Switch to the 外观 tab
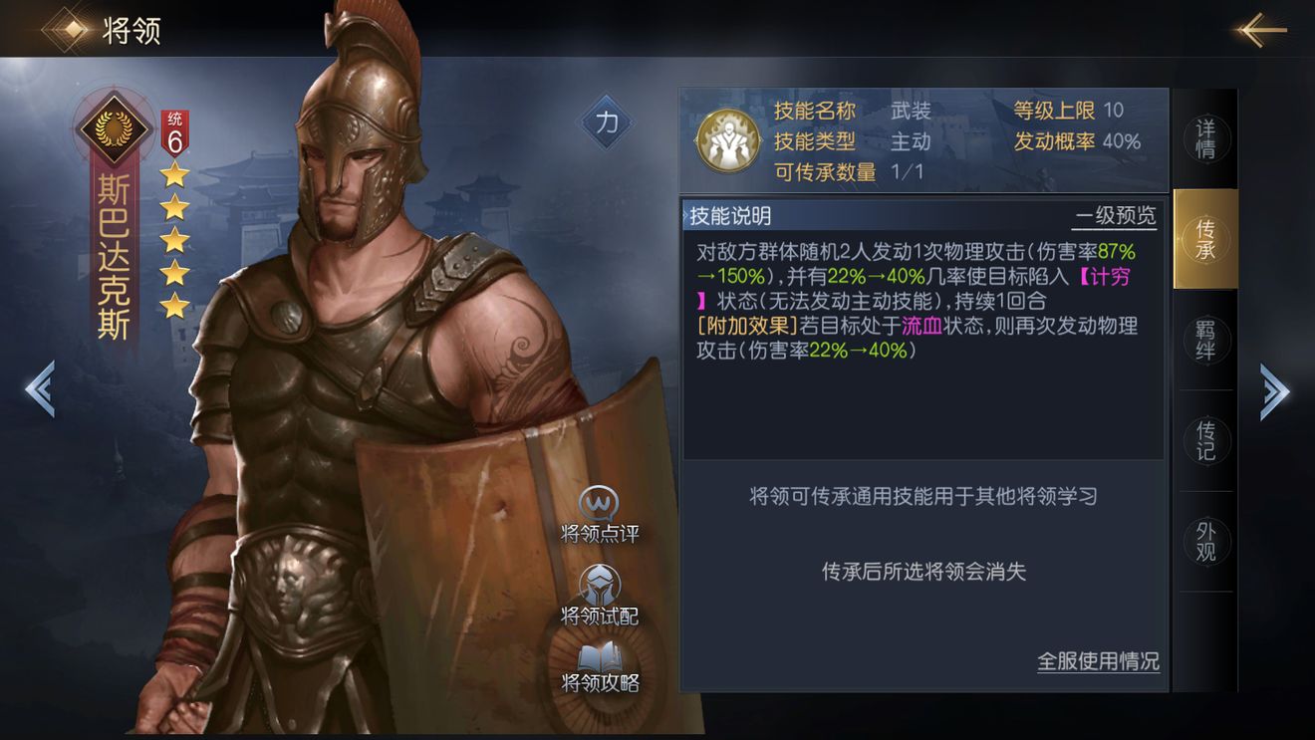This screenshot has height=740, width=1315. (x=1205, y=541)
